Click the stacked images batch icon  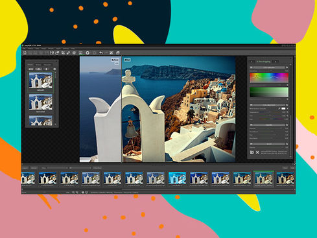tap(118, 53)
